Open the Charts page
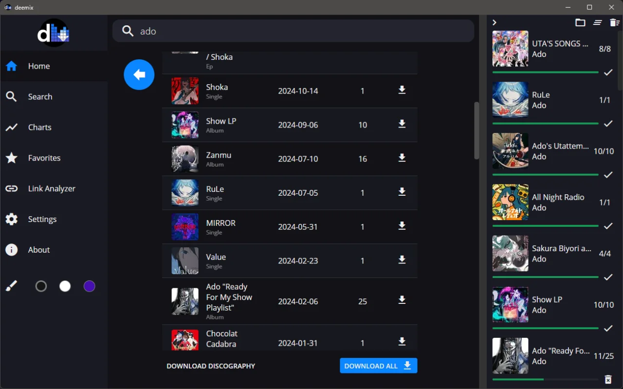This screenshot has height=389, width=623. (x=54, y=127)
